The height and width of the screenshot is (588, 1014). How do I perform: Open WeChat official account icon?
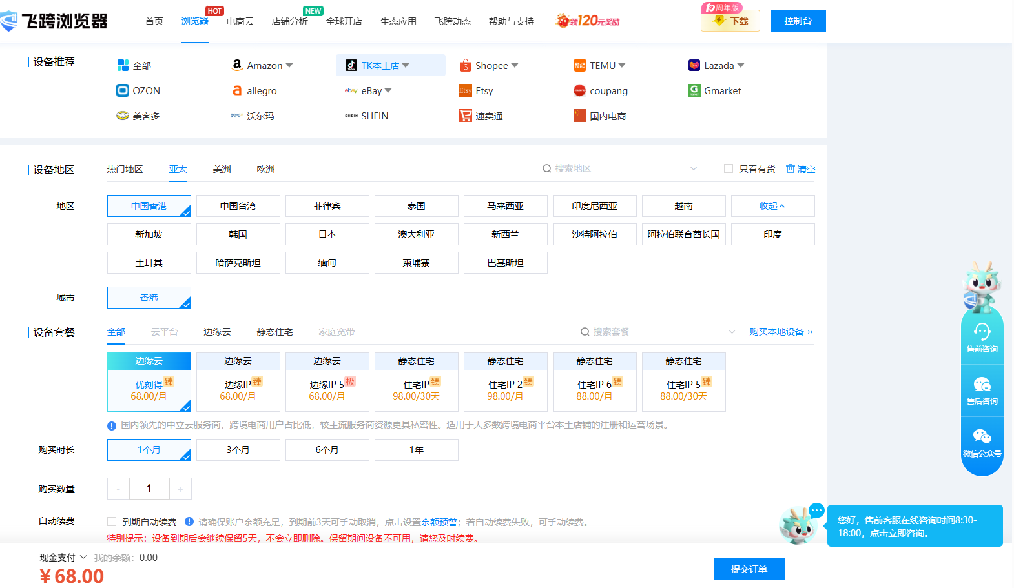pyautogui.click(x=982, y=437)
